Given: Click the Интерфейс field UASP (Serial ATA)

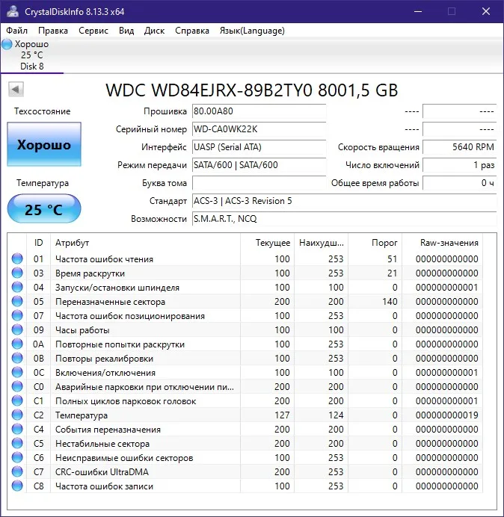Looking at the screenshot, I should point(259,147).
